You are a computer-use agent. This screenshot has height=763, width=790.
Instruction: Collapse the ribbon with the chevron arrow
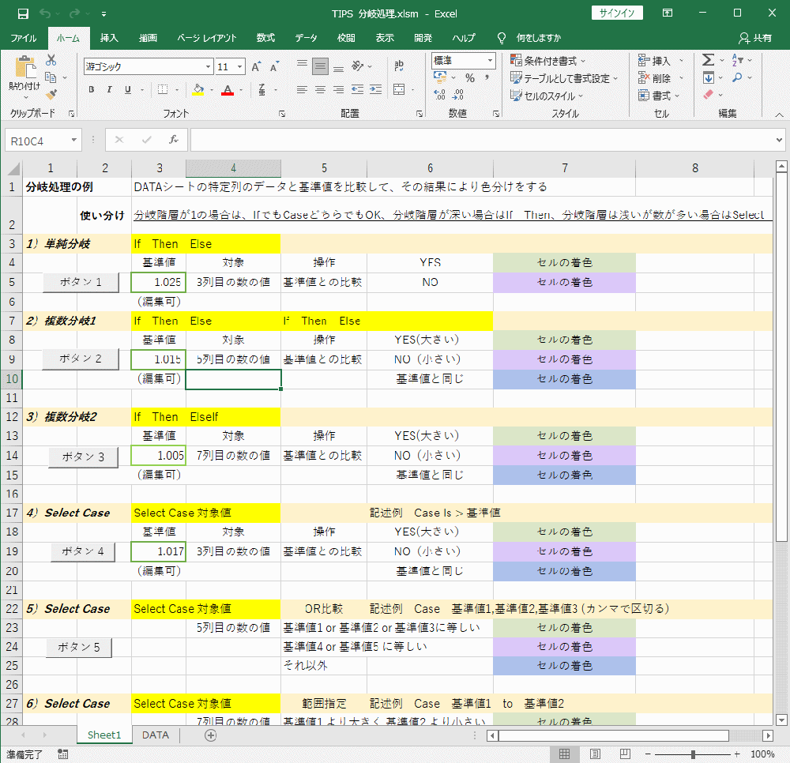[x=780, y=115]
